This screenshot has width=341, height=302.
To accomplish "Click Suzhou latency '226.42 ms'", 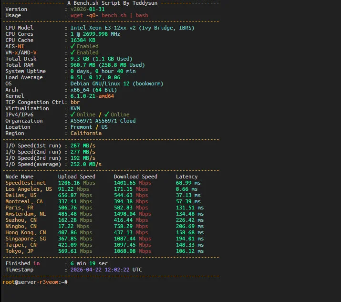I will click(190, 220).
